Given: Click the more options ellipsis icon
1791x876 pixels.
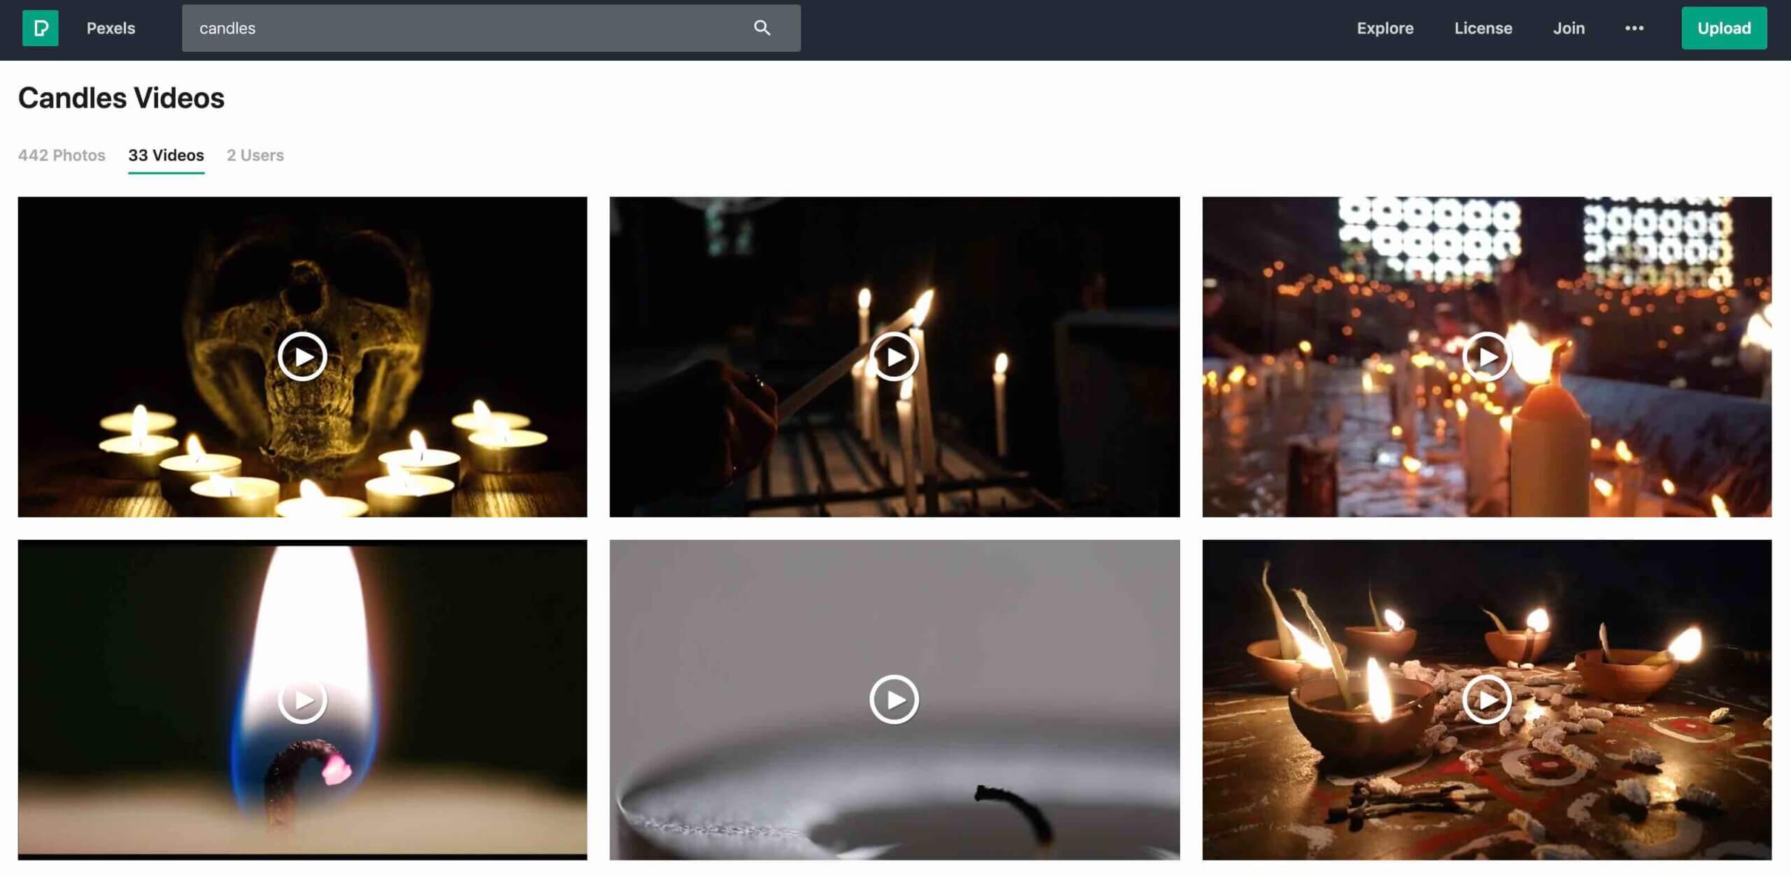Looking at the screenshot, I should pos(1634,27).
